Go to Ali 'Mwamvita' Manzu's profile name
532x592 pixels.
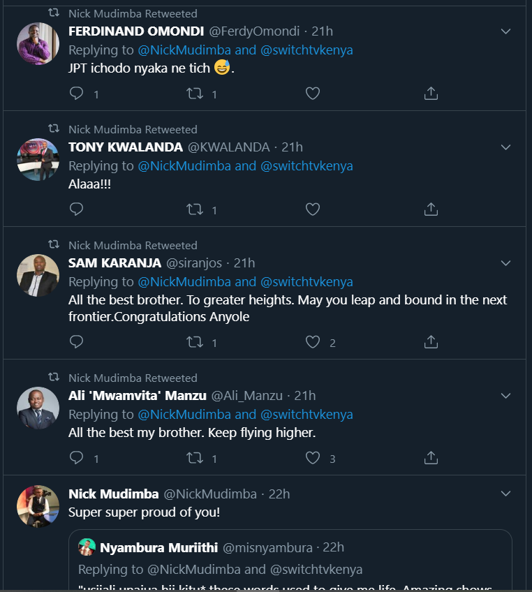pyautogui.click(x=137, y=396)
